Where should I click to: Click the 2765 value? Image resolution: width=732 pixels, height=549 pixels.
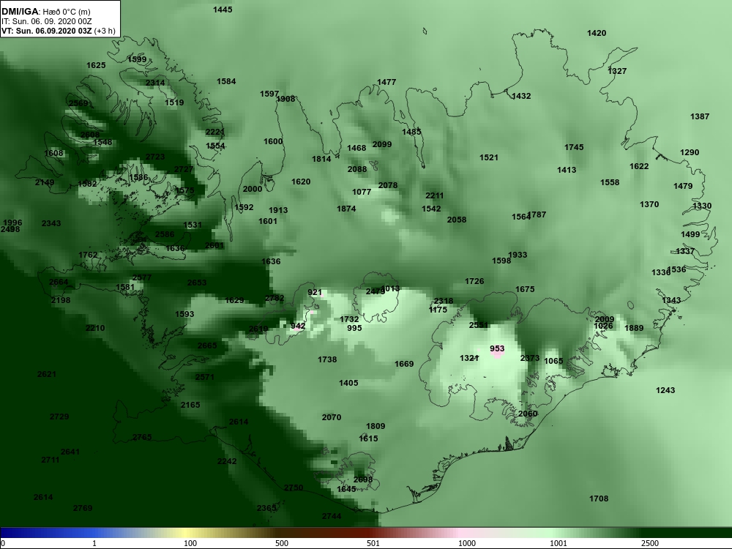(x=142, y=438)
